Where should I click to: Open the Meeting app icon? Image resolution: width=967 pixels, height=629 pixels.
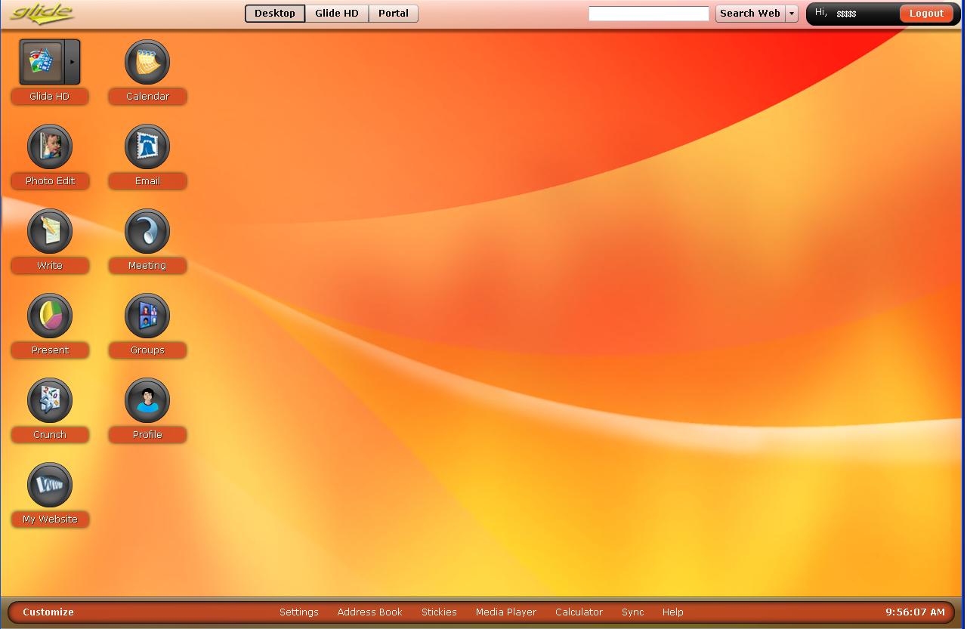pos(147,231)
